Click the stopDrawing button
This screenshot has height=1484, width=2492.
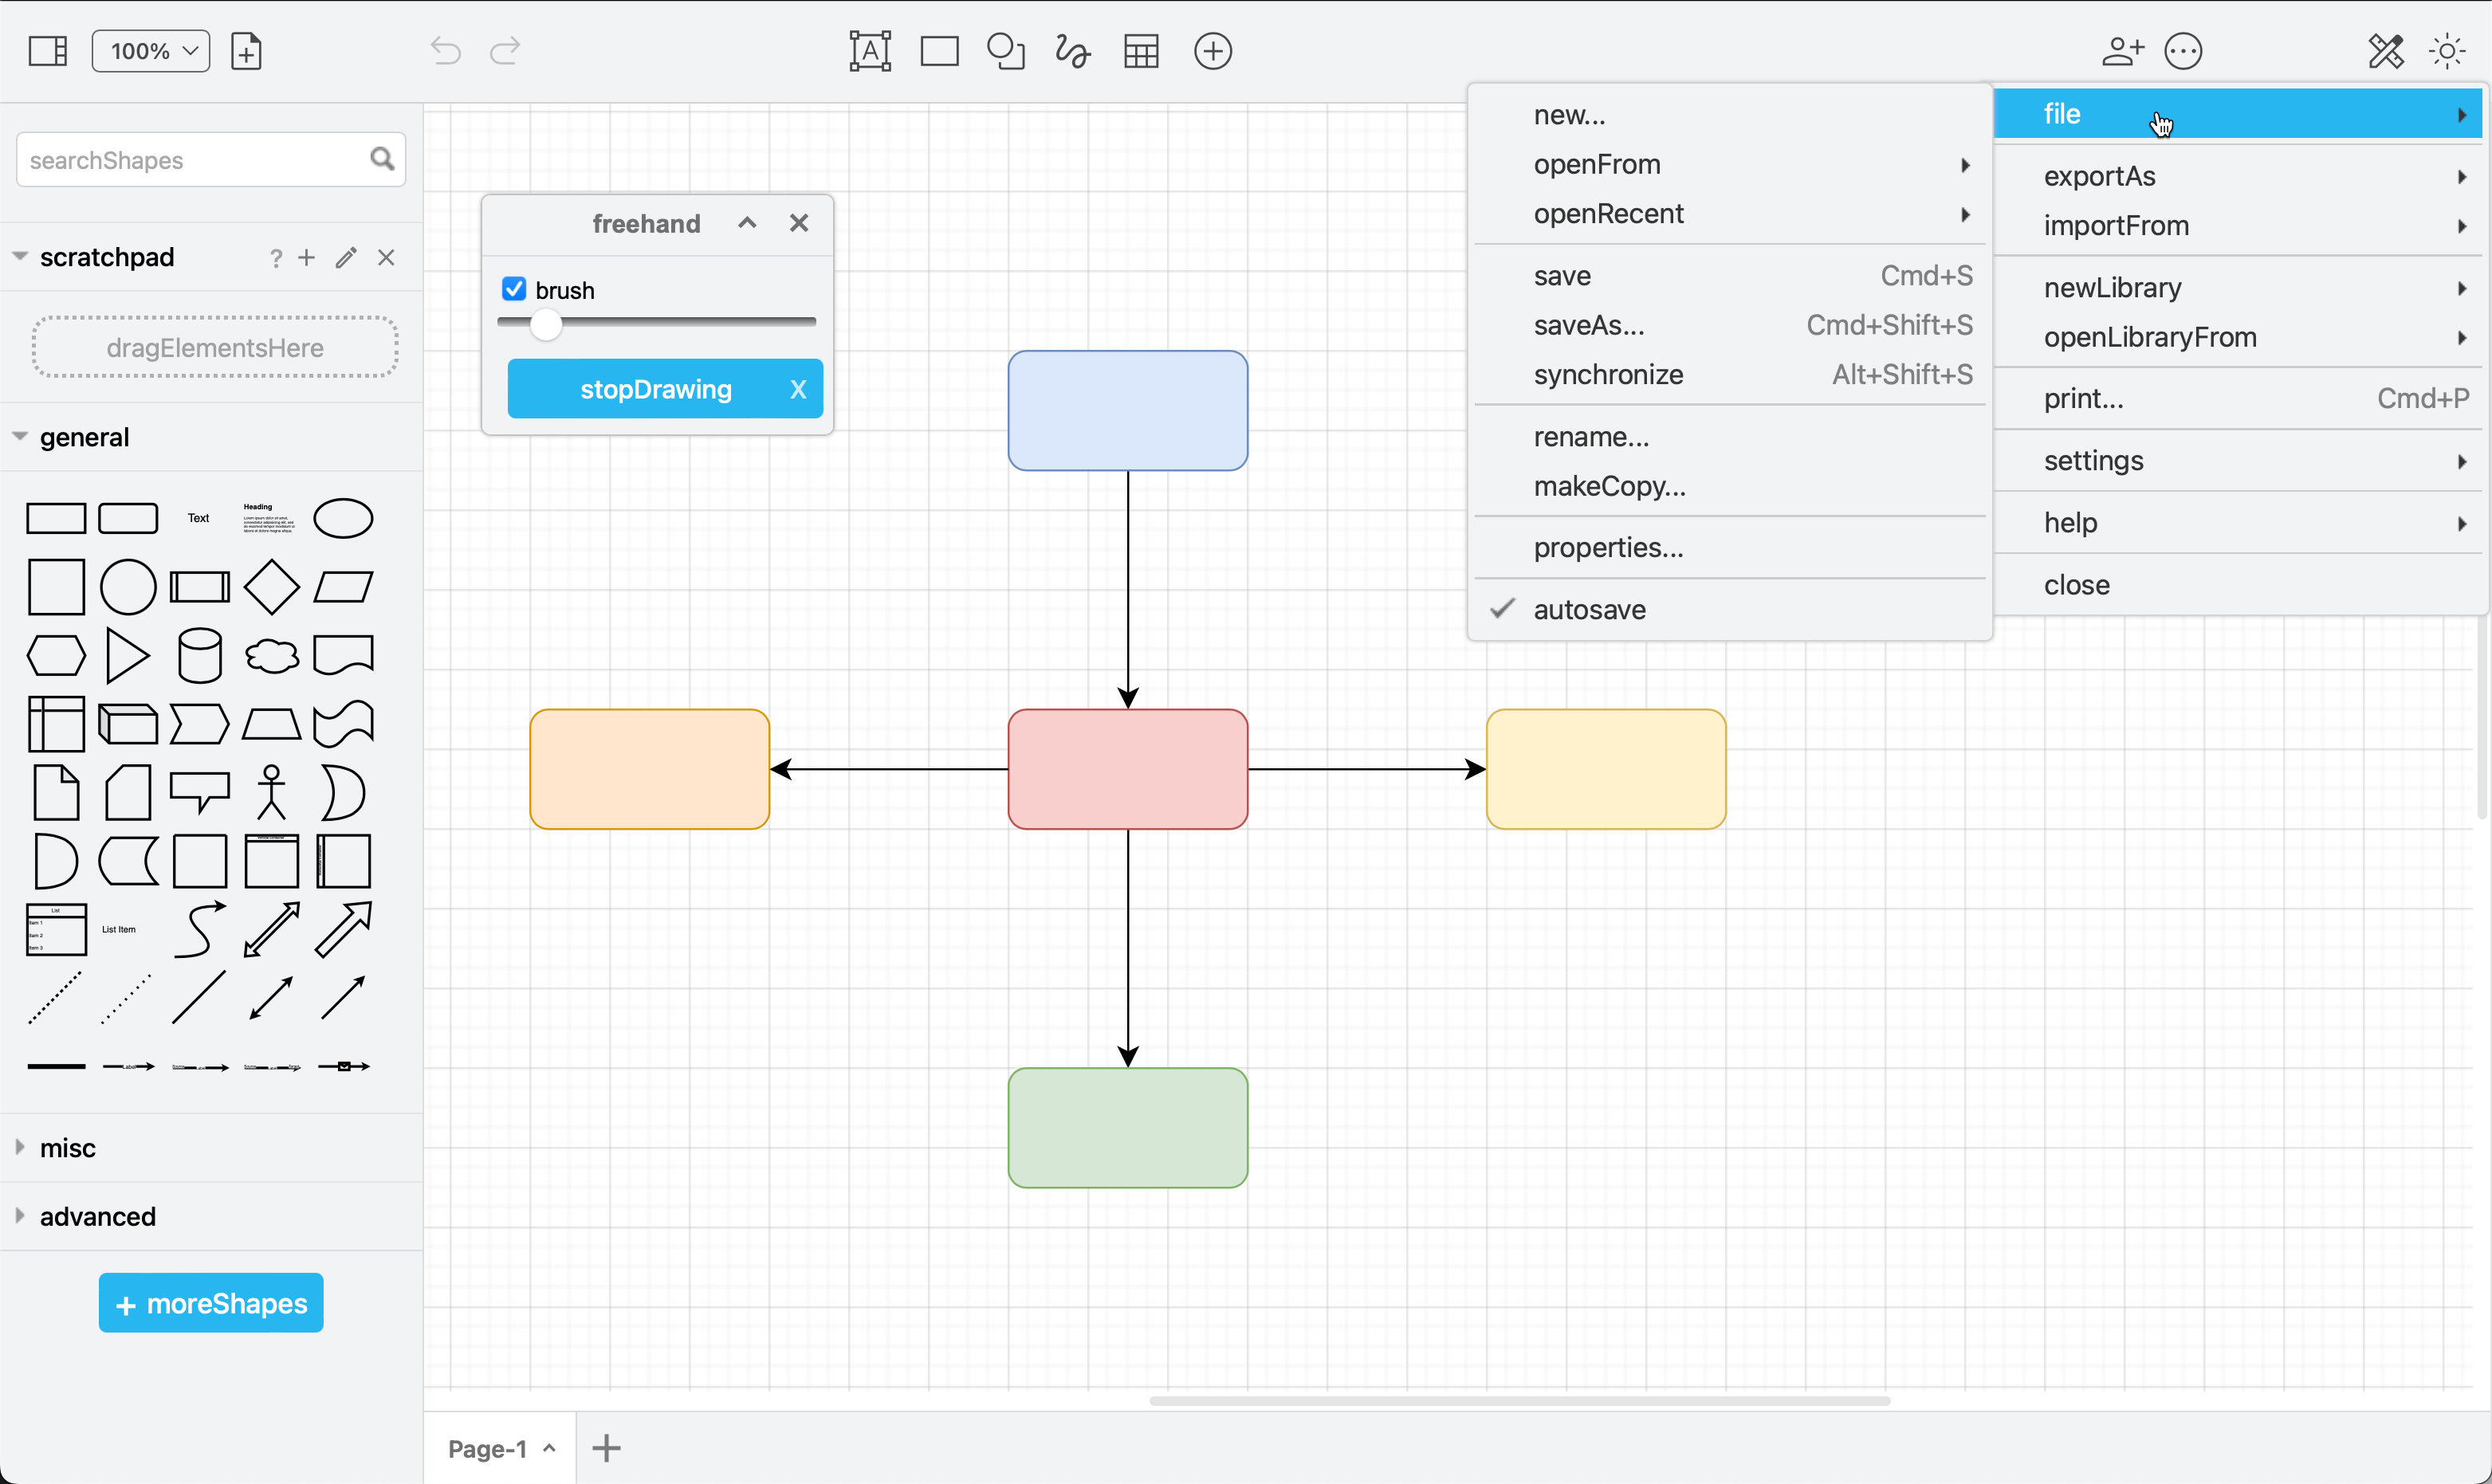pyautogui.click(x=656, y=389)
